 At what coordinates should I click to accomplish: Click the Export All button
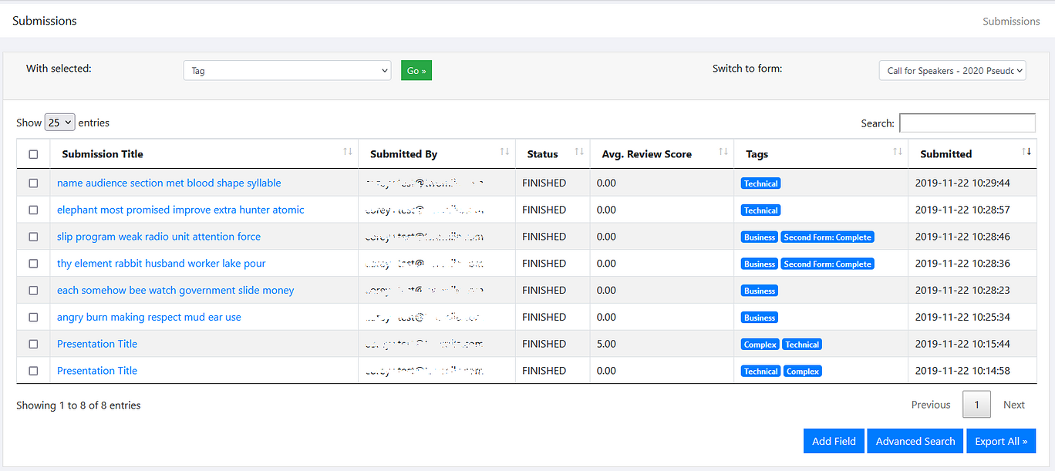[x=1001, y=441]
